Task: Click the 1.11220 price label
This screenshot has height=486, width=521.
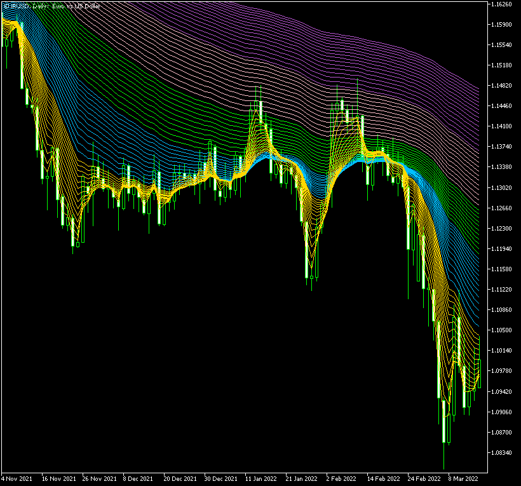Action: click(501, 290)
